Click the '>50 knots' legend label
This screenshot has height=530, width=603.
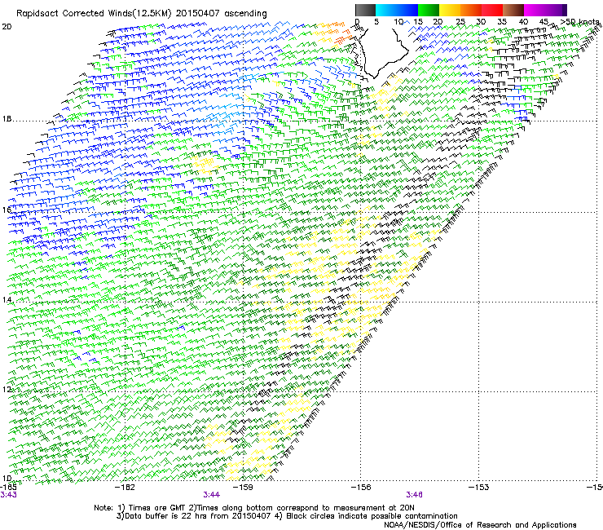580,22
